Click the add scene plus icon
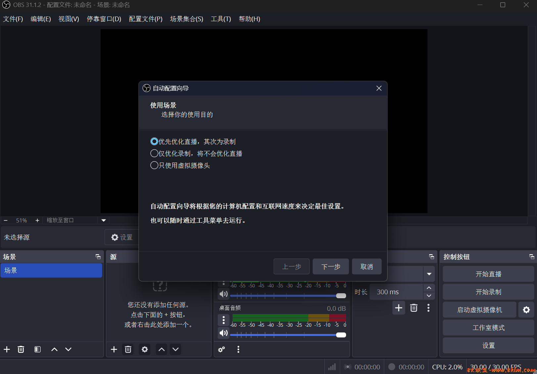 coord(7,349)
